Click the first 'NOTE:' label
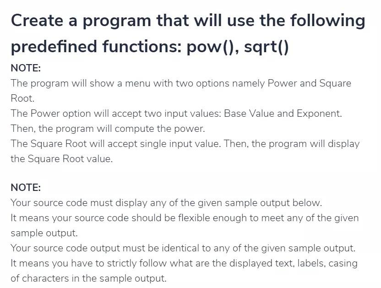 tap(26, 68)
